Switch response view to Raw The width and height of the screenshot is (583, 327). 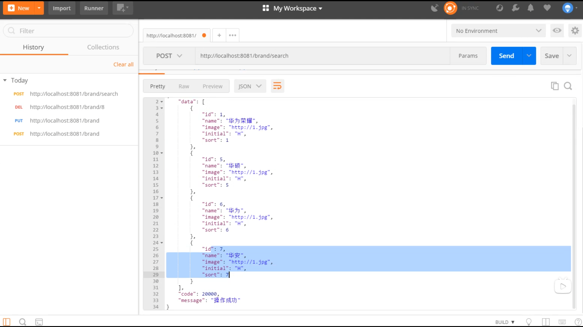tap(184, 86)
